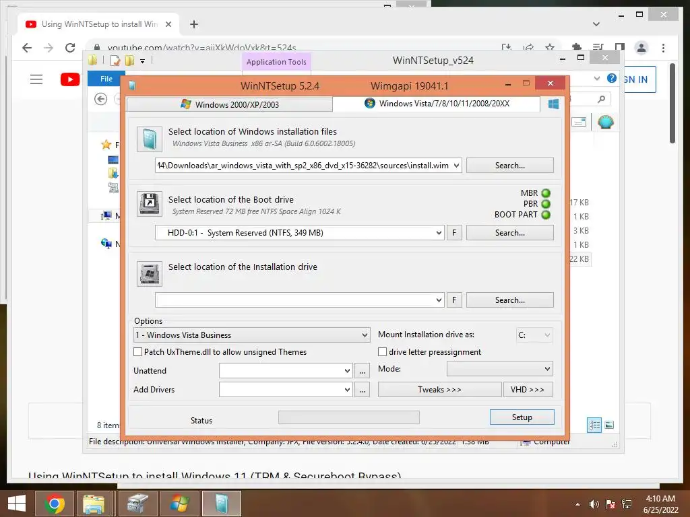
Task: Click the Windows logo button beside tabs
Action: (x=553, y=104)
